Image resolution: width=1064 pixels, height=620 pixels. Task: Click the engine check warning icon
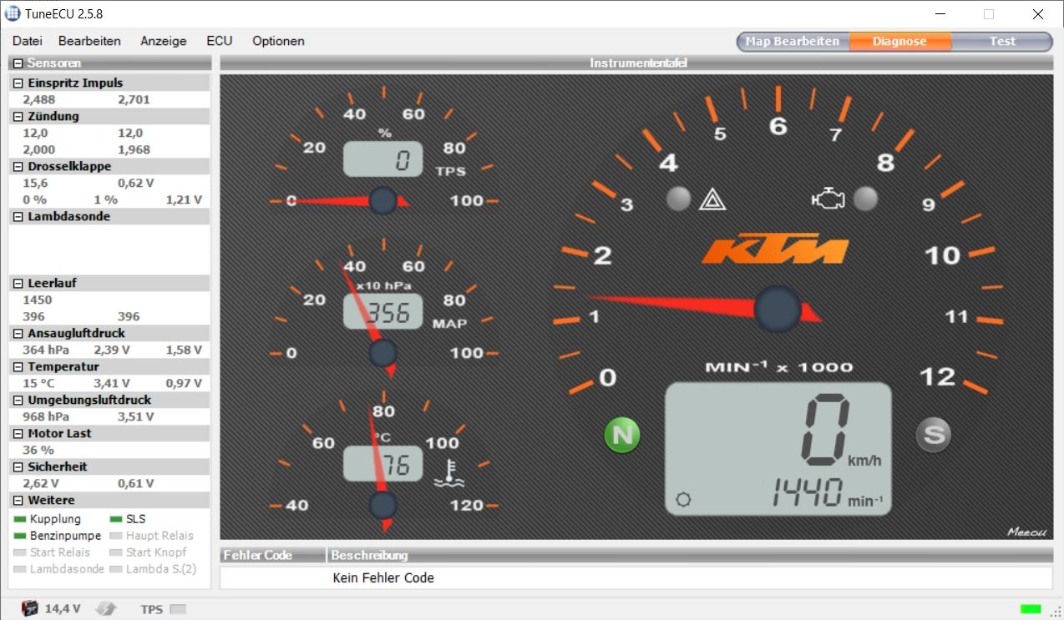click(828, 199)
